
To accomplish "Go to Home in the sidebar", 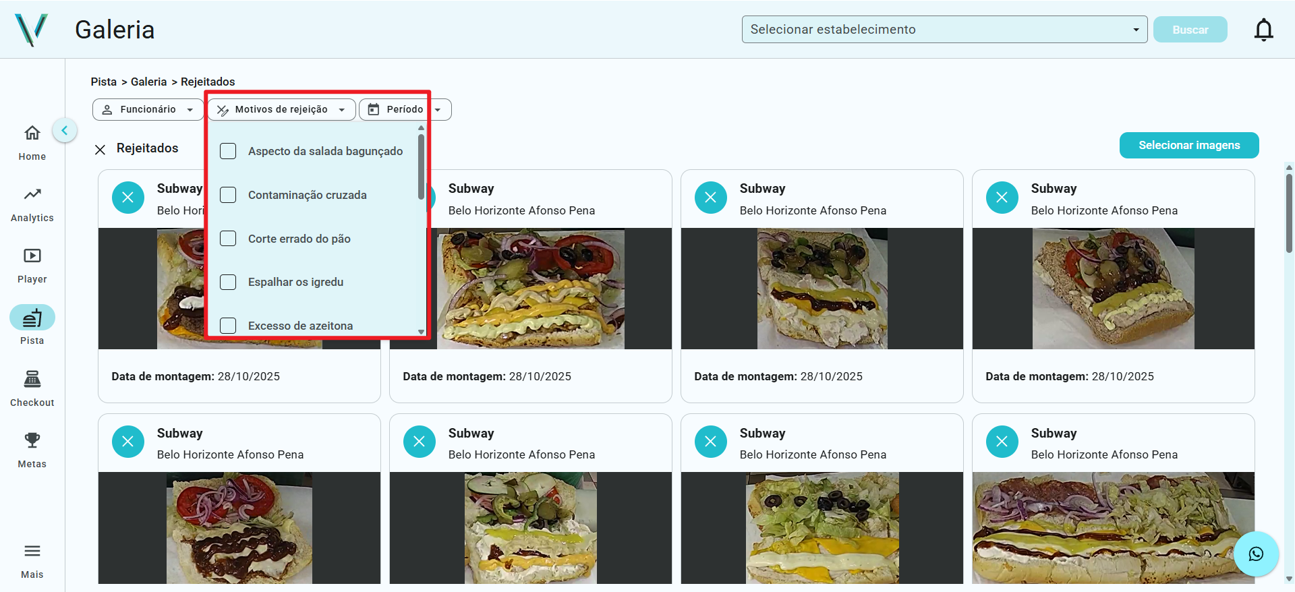I will 32,142.
